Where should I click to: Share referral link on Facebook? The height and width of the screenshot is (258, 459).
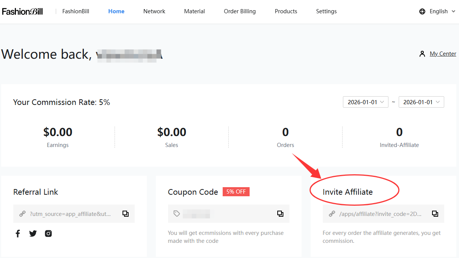18,233
